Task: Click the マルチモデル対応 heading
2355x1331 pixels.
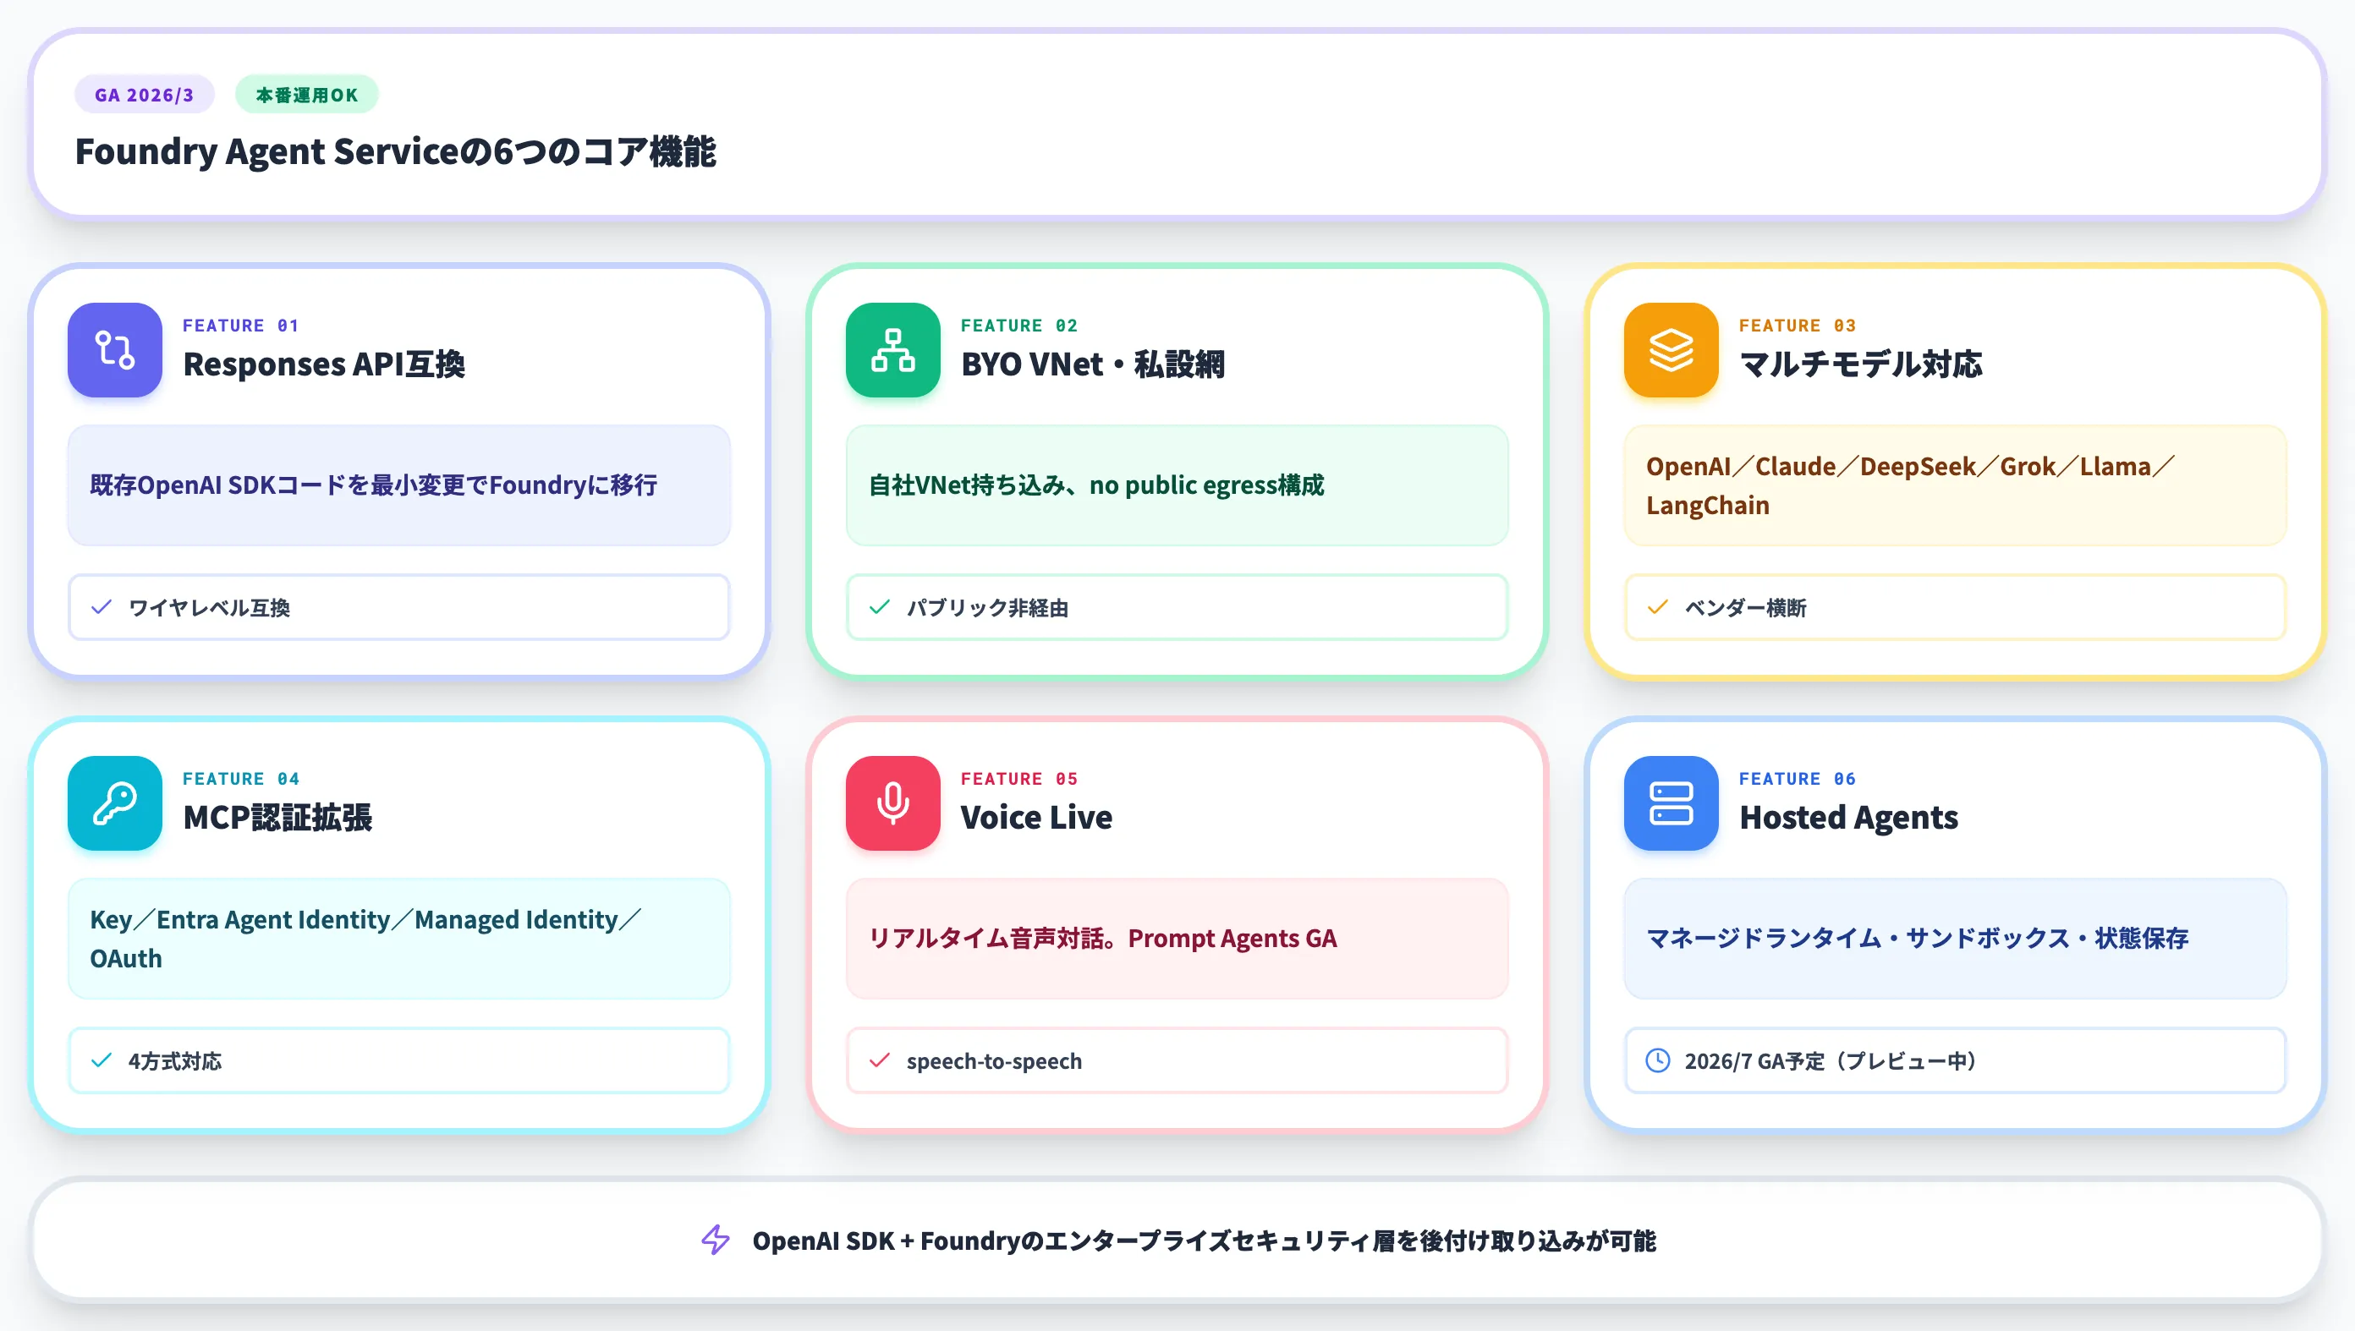Action: 1860,364
